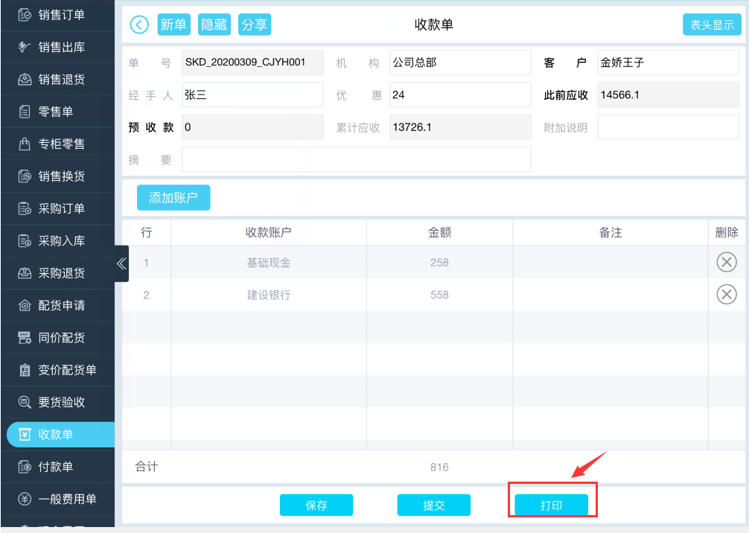Toggle 表头显示 header display
This screenshot has width=749, height=533.
(712, 25)
